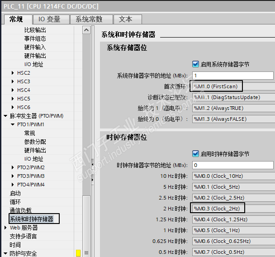The height and width of the screenshot is (257, 275).
Task: Collapse the PTO1/PWM1 node
Action: [x=13, y=124]
